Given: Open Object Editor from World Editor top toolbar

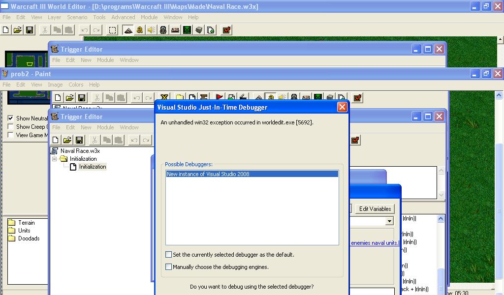Looking at the screenshot, I should (x=163, y=30).
